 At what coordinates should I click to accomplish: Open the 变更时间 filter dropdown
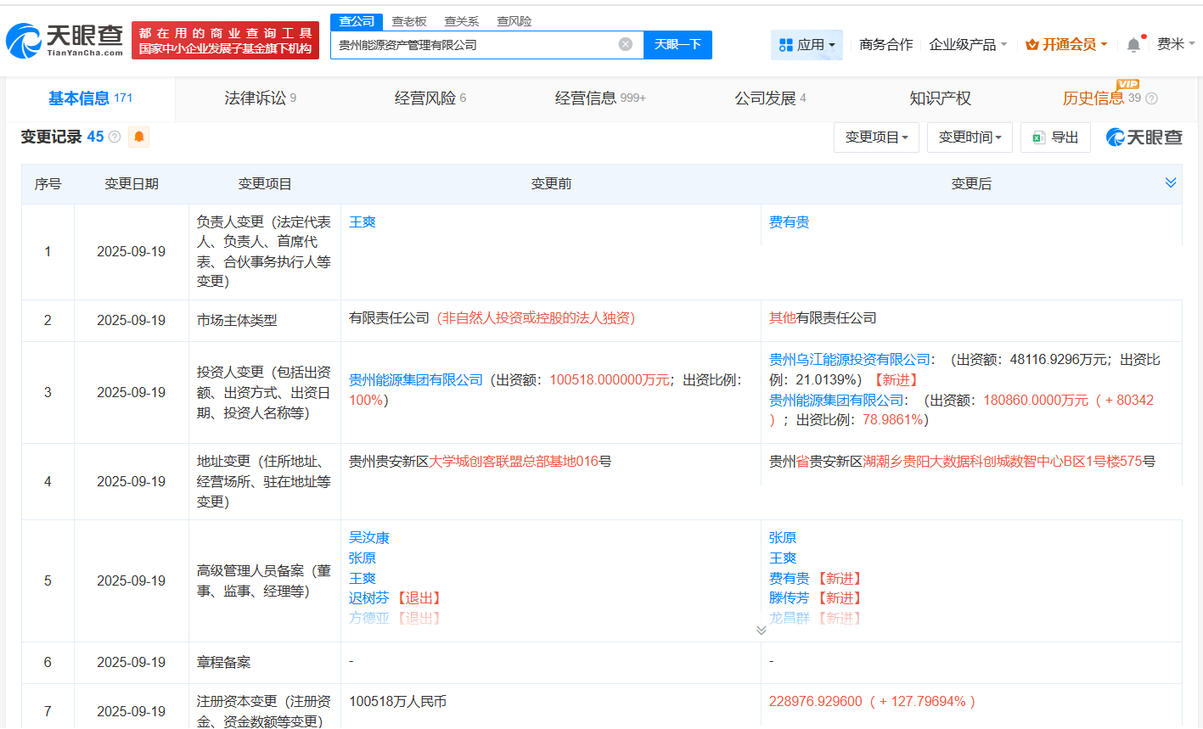(x=970, y=137)
